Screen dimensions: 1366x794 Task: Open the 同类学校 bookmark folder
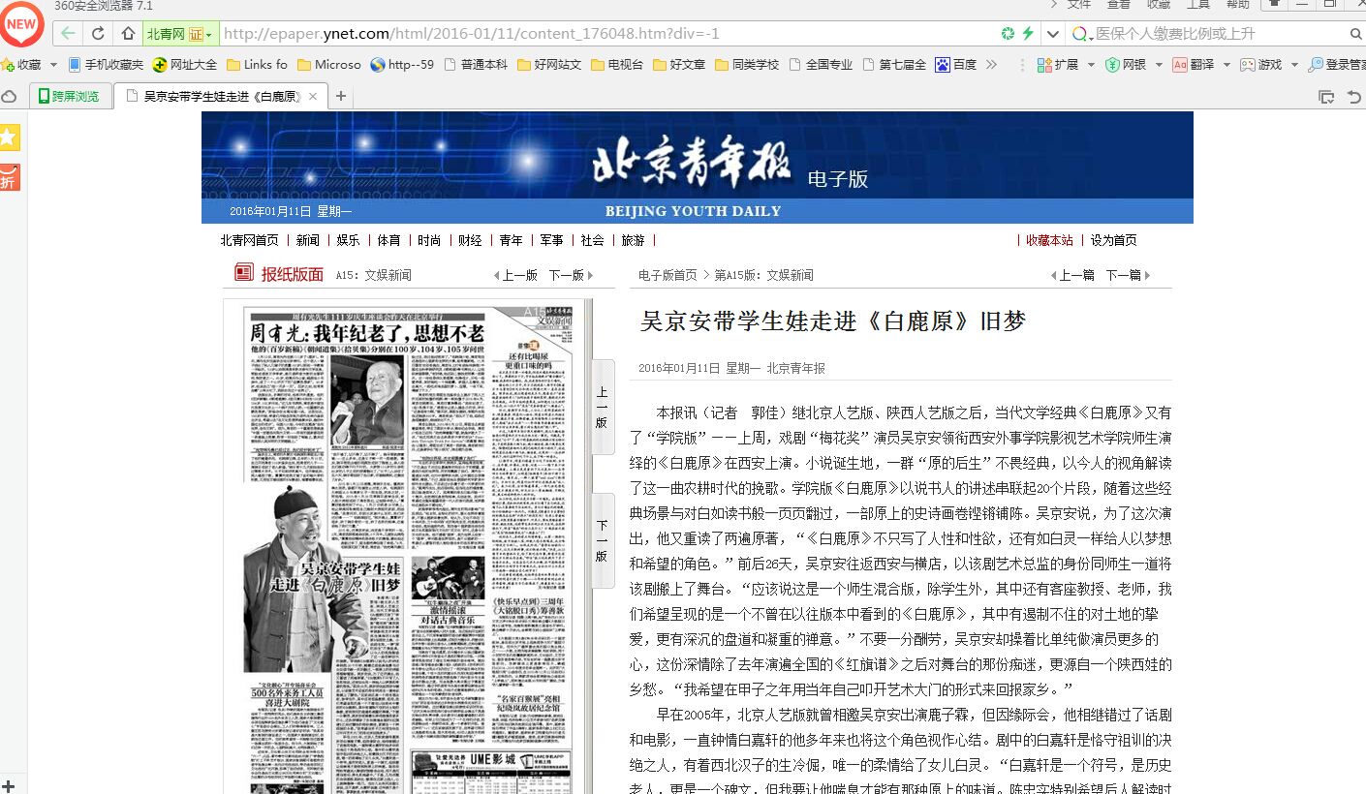747,65
